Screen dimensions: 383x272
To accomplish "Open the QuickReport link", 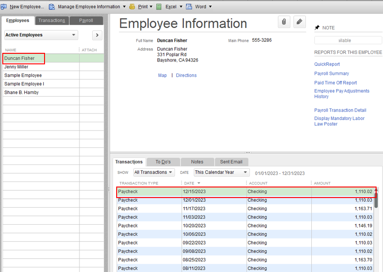I will click(x=327, y=64).
